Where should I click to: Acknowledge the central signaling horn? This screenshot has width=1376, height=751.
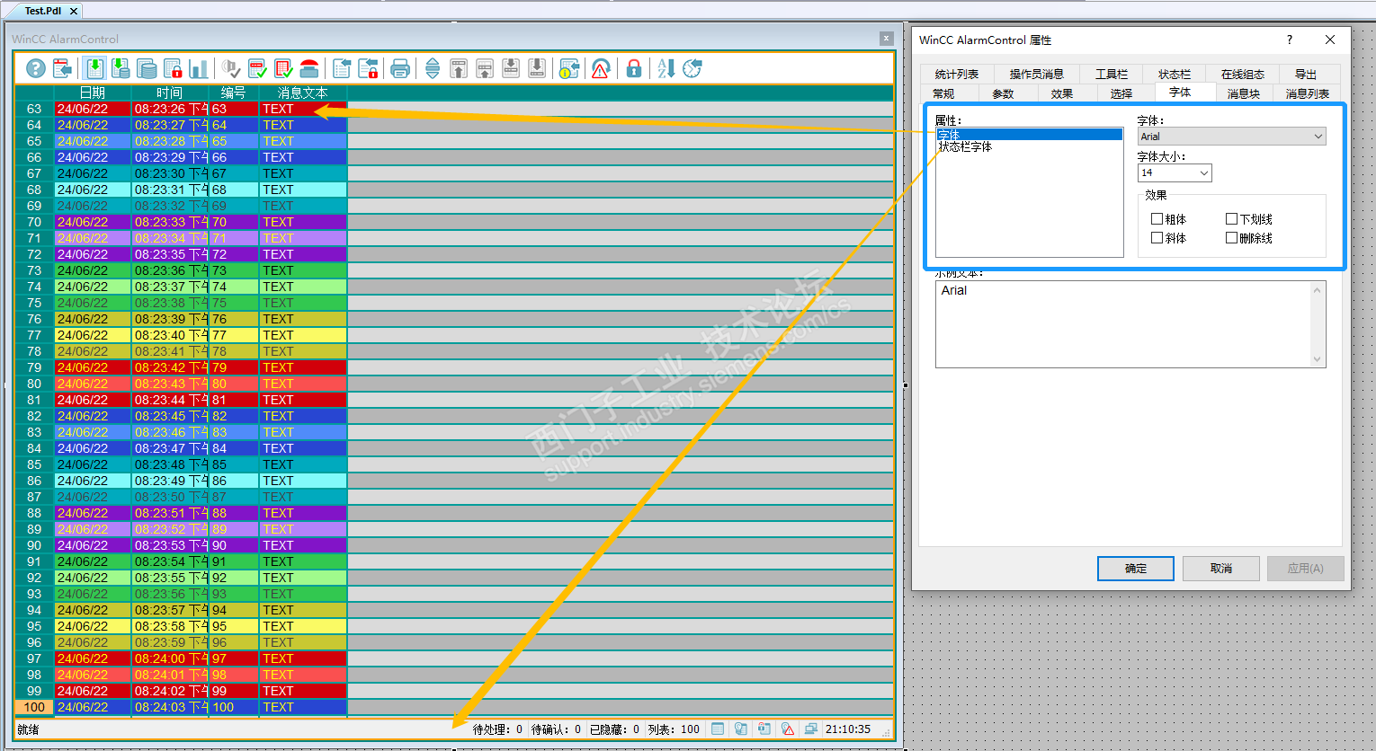[x=231, y=68]
